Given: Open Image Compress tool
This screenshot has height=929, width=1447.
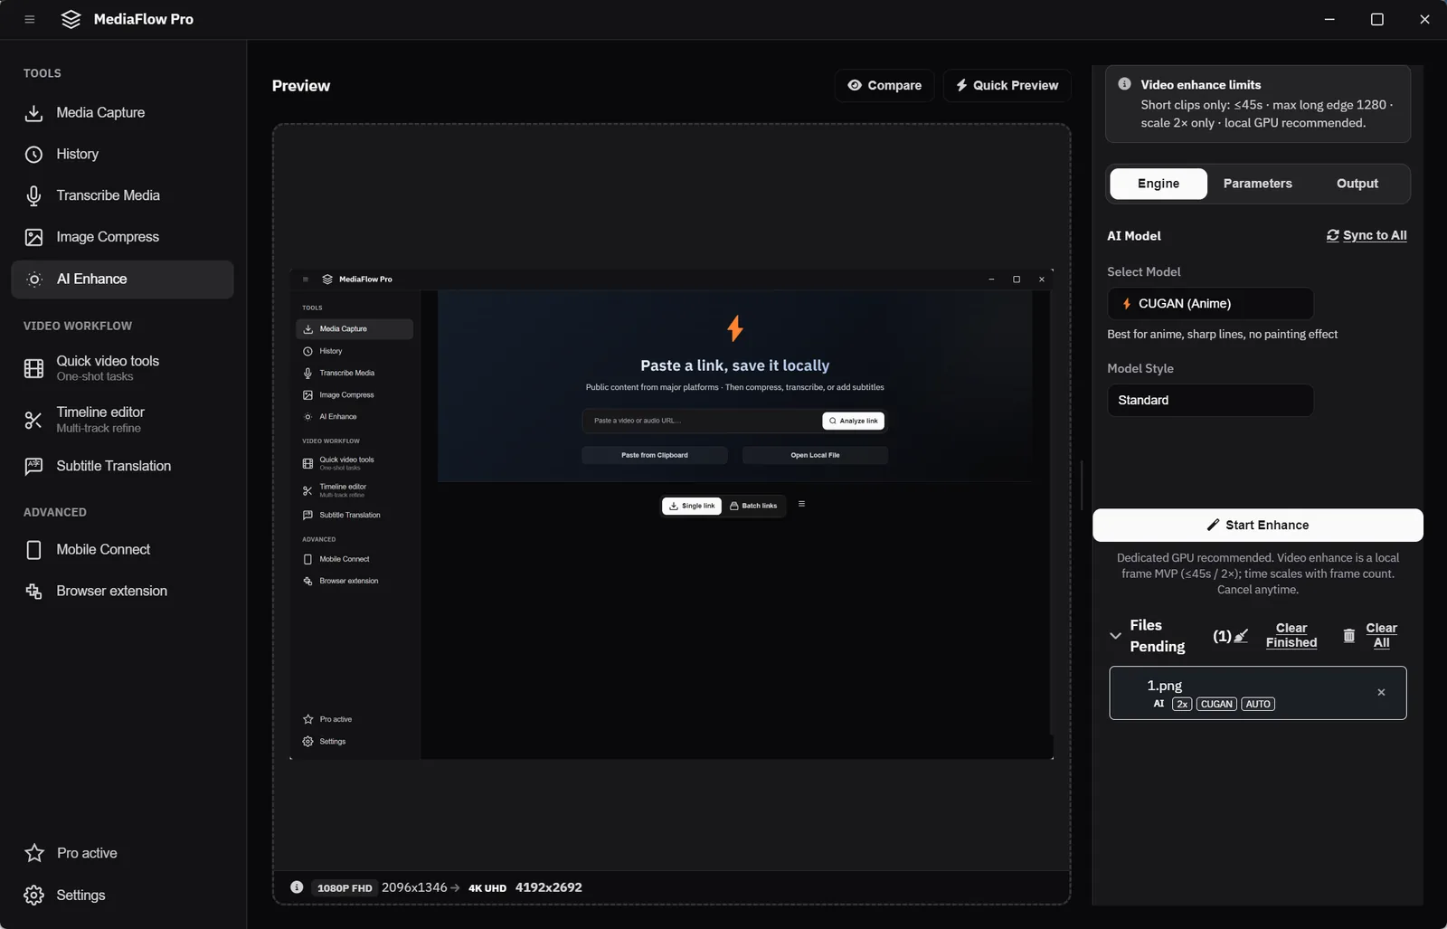Looking at the screenshot, I should (122, 237).
